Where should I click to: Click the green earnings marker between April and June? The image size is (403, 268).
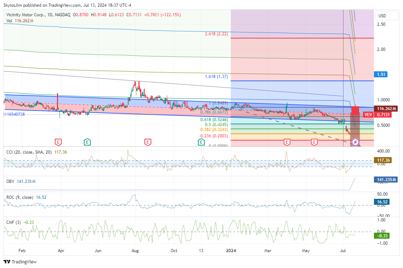tap(87, 142)
